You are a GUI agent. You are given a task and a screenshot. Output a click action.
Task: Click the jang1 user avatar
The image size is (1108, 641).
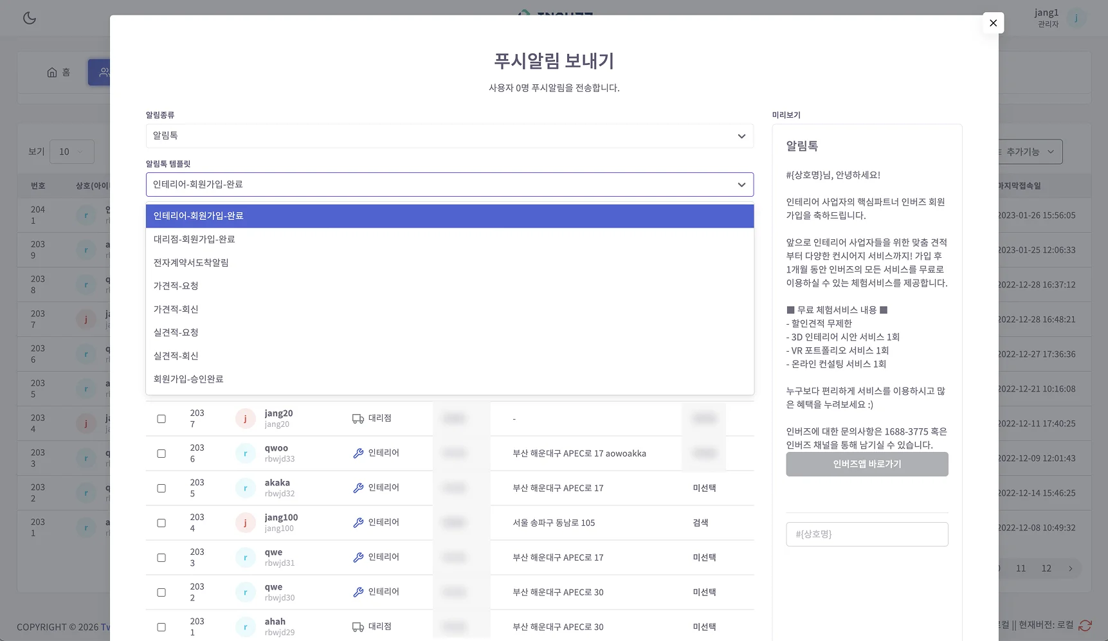1076,18
